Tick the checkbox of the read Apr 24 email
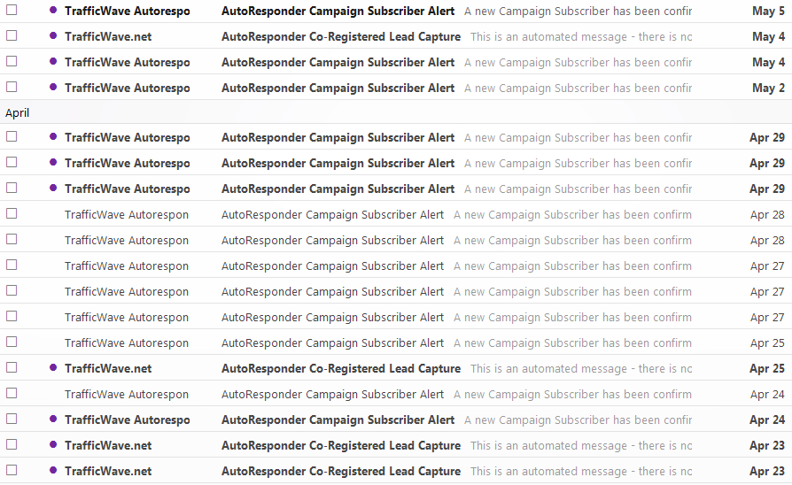The image size is (792, 485). [12, 394]
